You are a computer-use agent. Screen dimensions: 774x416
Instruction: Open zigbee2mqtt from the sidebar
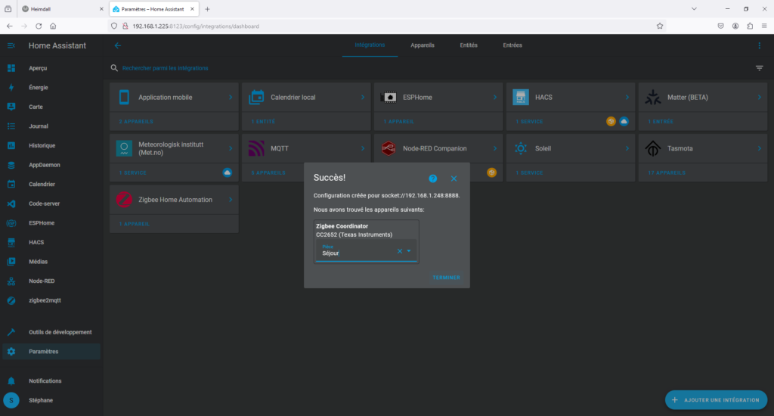pyautogui.click(x=51, y=300)
